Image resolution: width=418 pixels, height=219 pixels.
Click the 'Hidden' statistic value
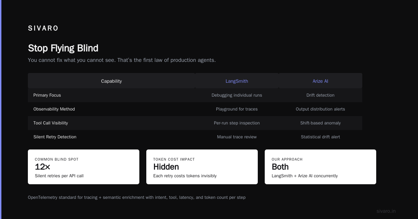coord(166,167)
